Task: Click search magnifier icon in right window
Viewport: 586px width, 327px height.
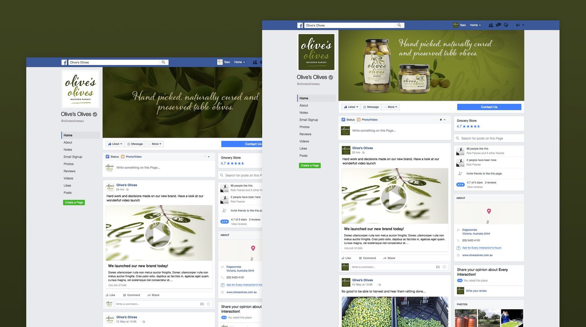Action: tap(399, 25)
